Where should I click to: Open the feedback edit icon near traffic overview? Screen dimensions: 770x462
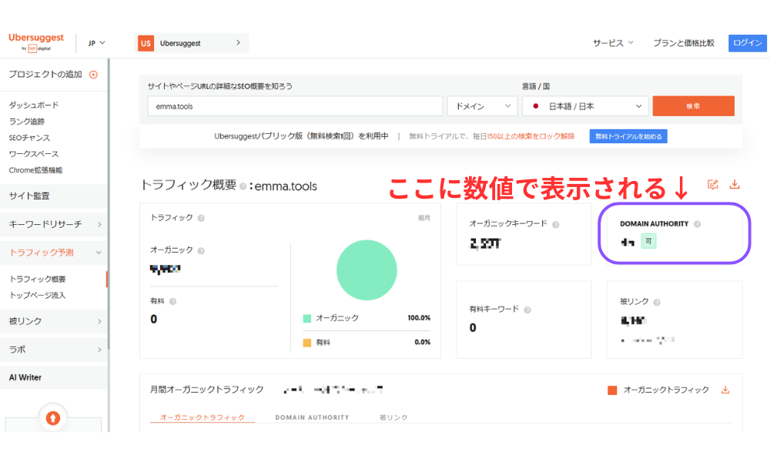pyautogui.click(x=711, y=184)
